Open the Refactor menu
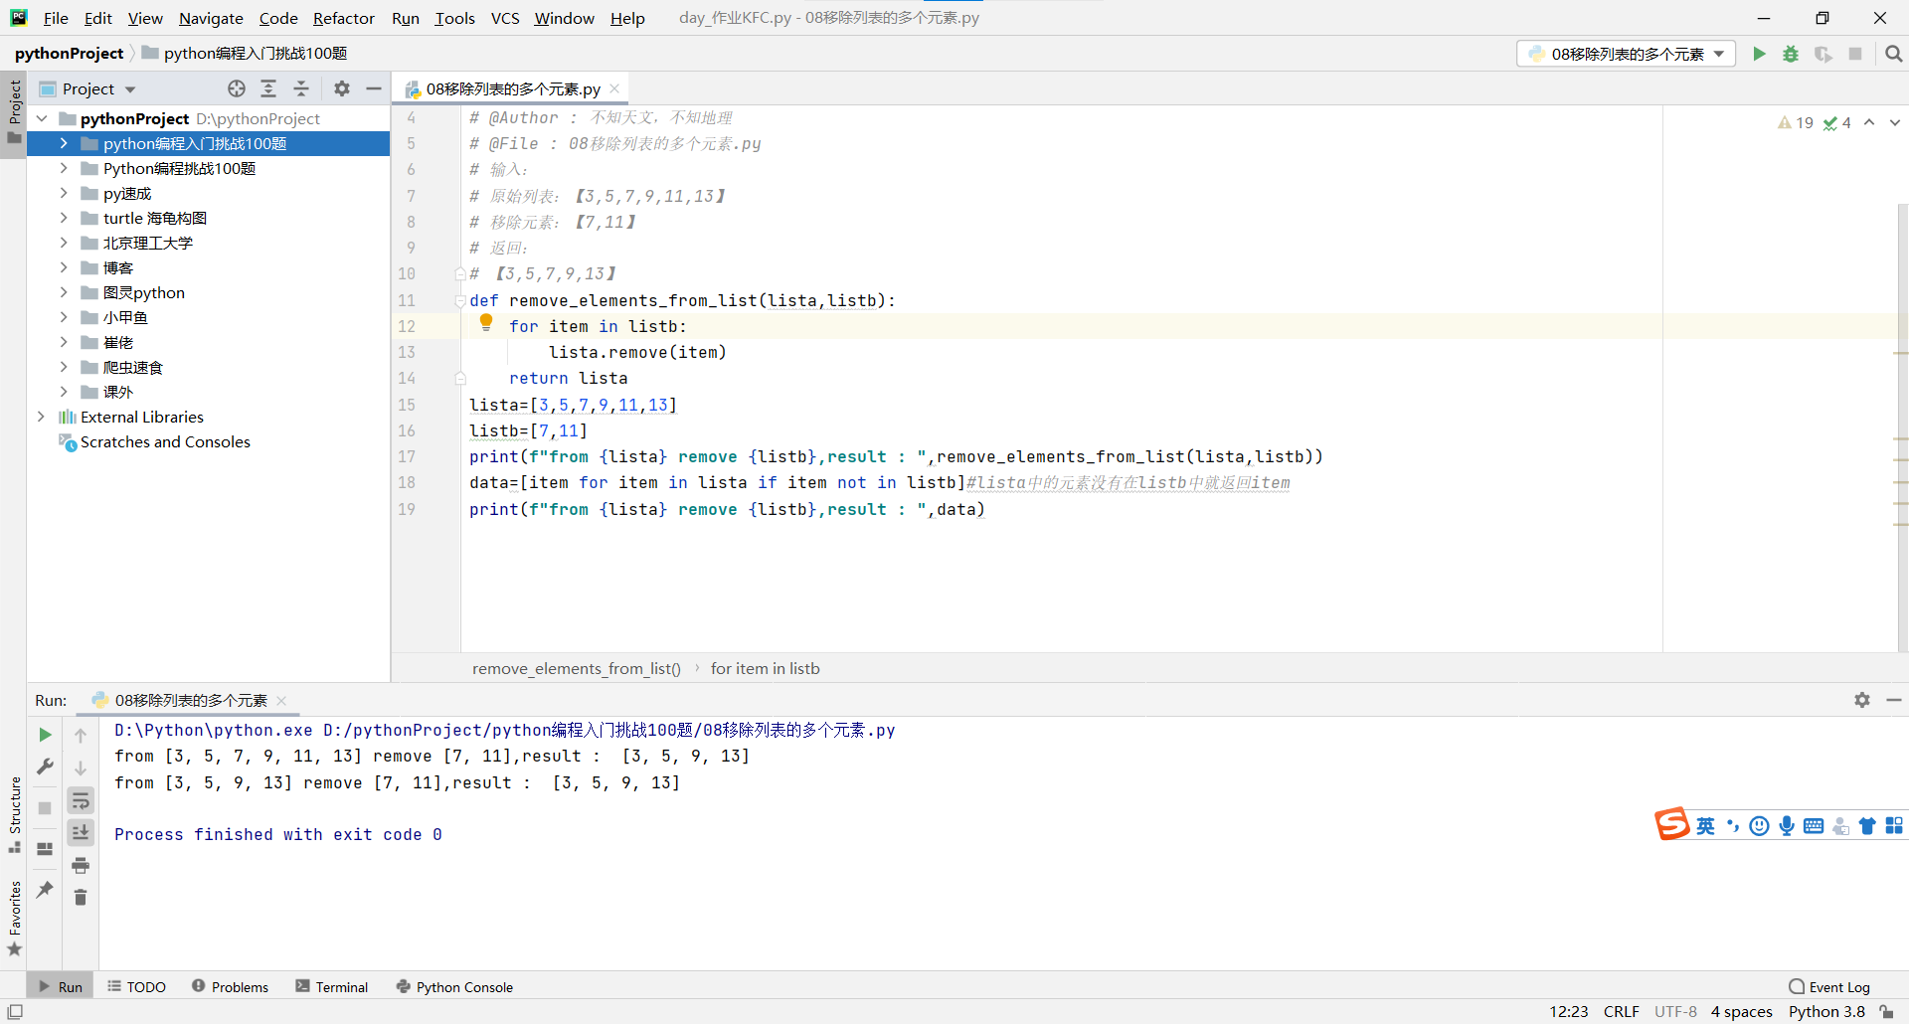 (x=344, y=18)
